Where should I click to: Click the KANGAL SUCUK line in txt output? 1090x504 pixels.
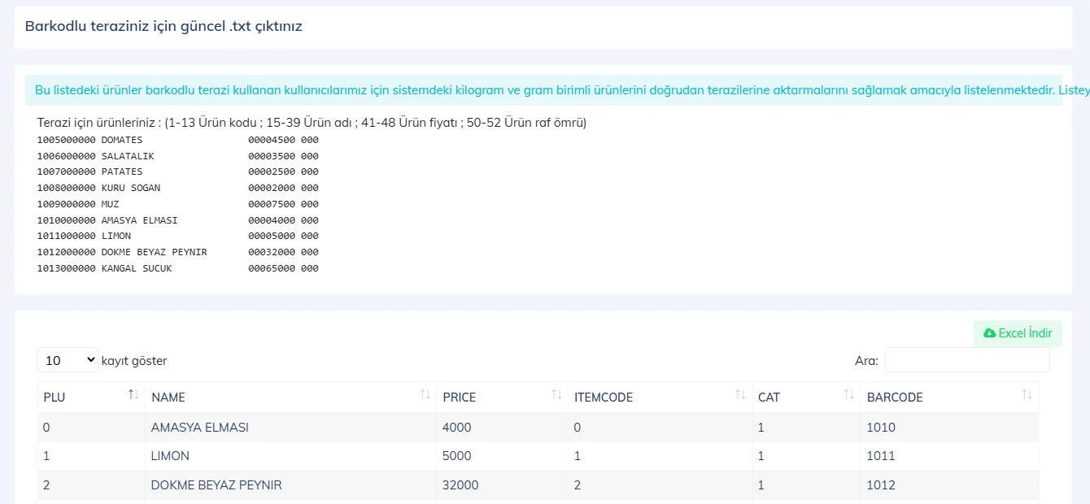click(x=178, y=268)
